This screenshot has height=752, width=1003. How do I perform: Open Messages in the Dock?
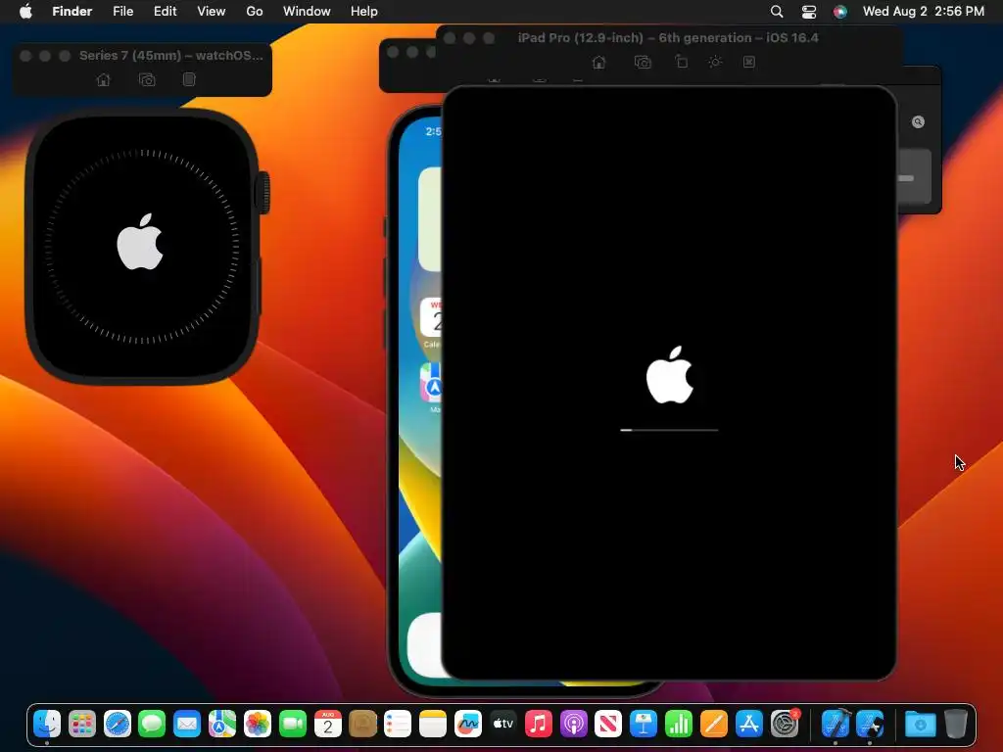click(152, 724)
